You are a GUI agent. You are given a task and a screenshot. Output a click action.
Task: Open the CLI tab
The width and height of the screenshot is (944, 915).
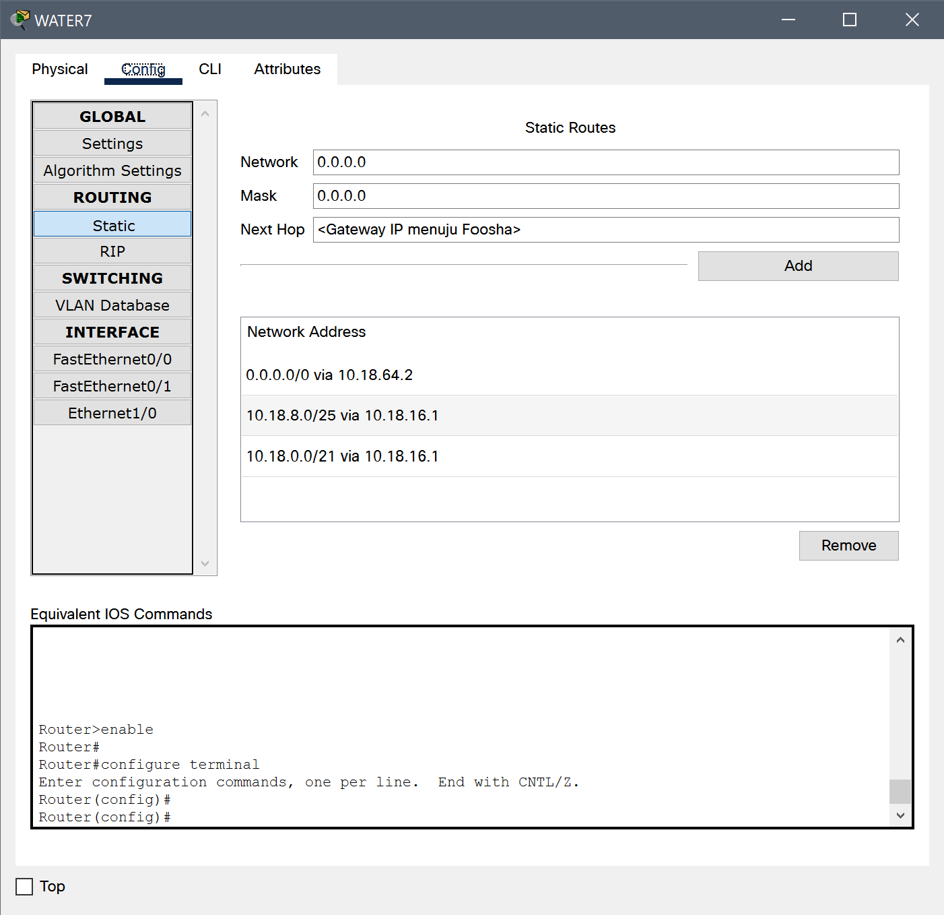point(210,69)
